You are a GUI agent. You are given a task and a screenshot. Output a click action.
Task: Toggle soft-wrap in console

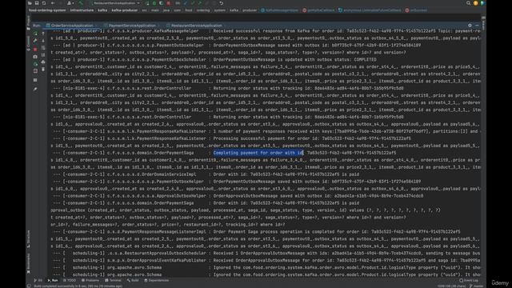[43, 48]
